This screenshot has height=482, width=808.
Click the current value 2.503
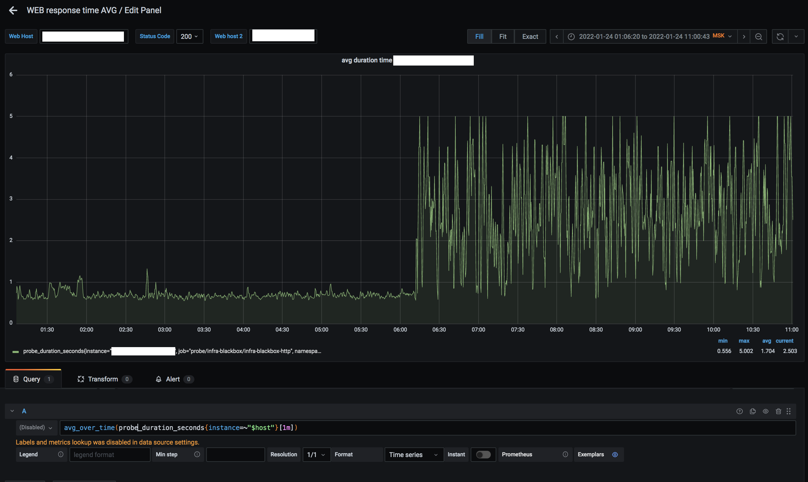pos(790,351)
